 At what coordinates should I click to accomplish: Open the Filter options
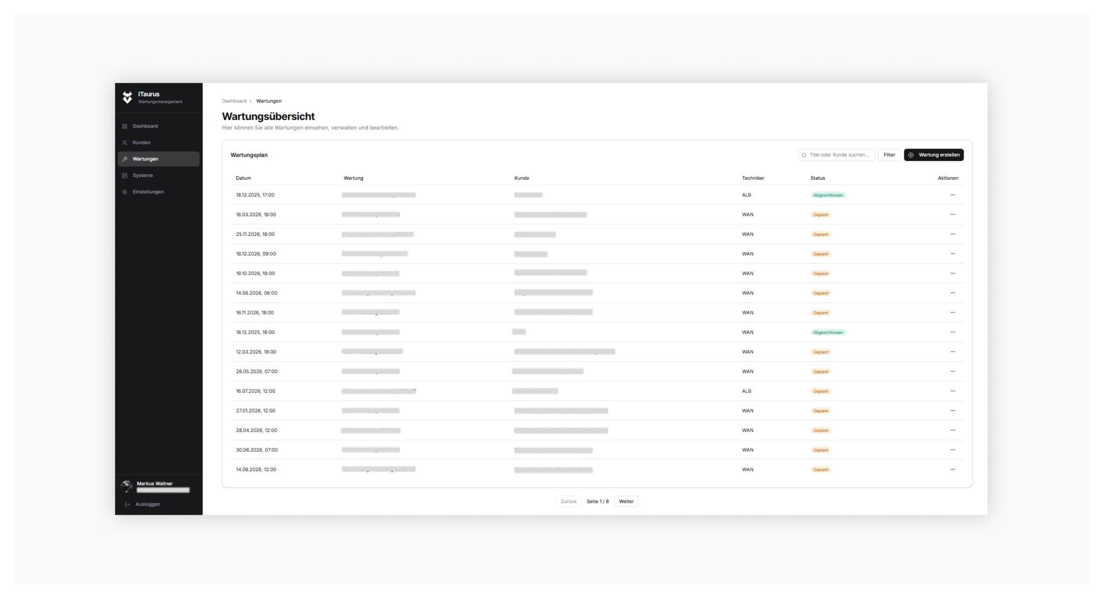889,155
